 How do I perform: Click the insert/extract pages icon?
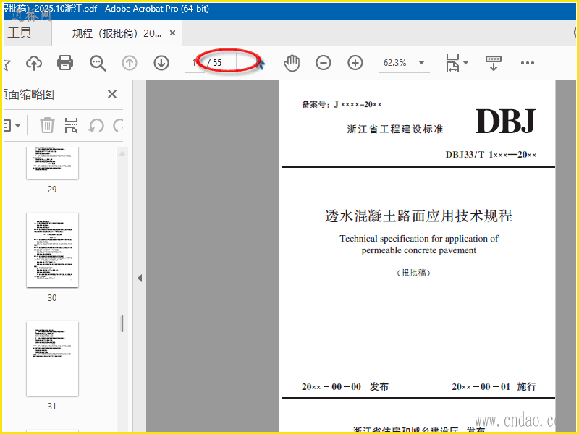tap(71, 125)
